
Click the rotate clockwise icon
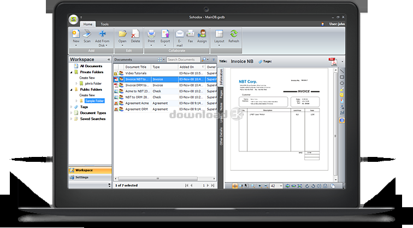(307, 186)
